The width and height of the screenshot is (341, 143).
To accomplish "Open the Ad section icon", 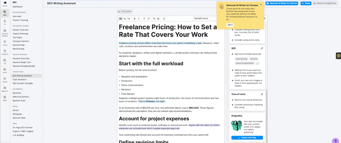I will [x=5, y=61].
